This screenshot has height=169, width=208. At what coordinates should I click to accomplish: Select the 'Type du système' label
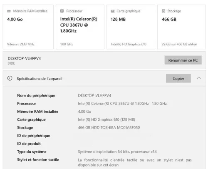tap(32, 152)
